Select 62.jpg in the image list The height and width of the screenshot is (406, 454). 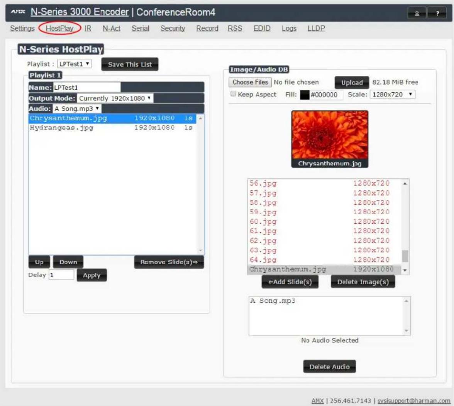[x=324, y=241]
